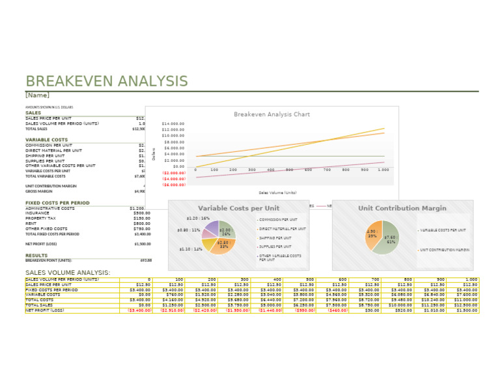The height and width of the screenshot is (386, 500).
Task: Click the 'Other Variable Costs Per Unit' legend entry
Action: click(x=280, y=258)
